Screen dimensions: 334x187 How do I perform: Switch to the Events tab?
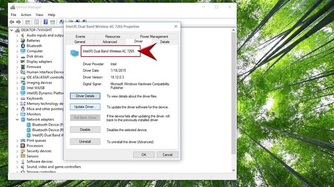coord(80,36)
